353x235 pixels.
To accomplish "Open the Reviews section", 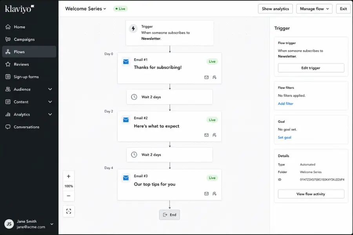I will 29,64.
